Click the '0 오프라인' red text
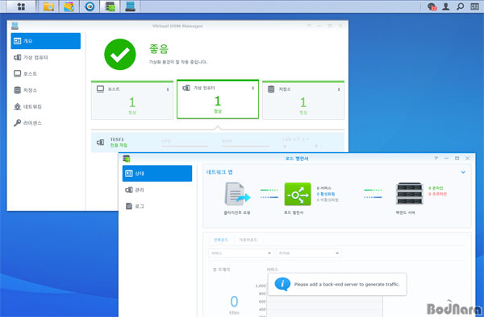Screen dimensions: 484x317 437,194
